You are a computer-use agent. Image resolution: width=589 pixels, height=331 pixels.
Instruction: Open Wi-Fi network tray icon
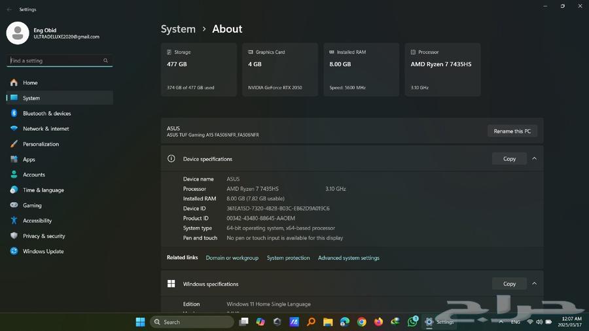click(x=530, y=322)
